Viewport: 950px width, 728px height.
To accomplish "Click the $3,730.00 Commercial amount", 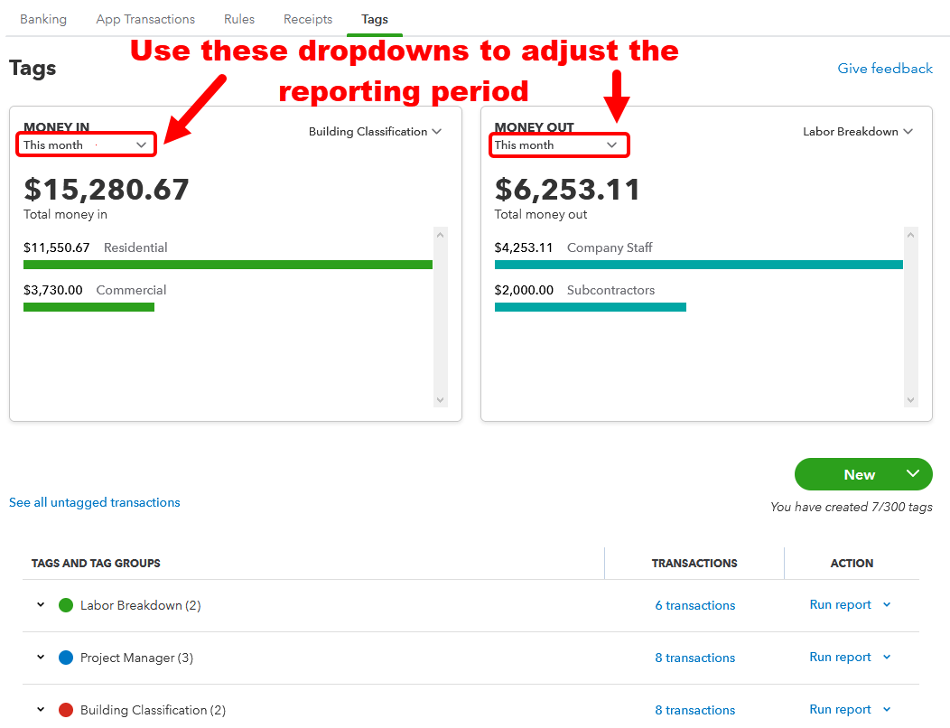I will (52, 290).
